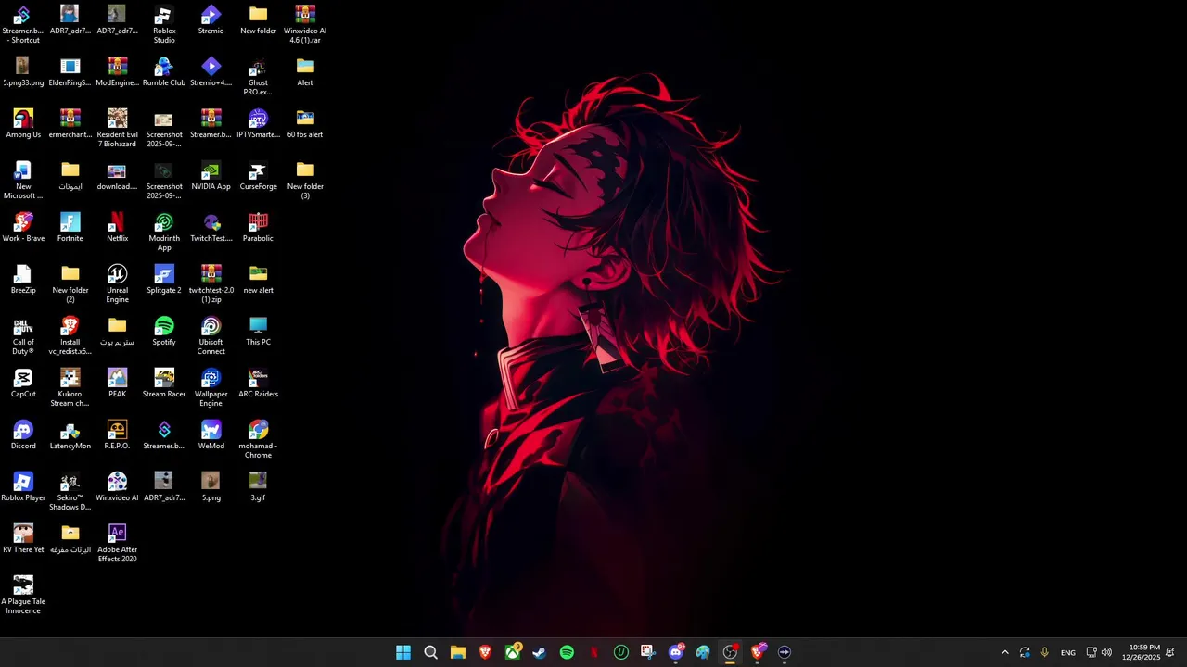
Task: Open the New folder (3) desktop folder
Action: coord(305,181)
